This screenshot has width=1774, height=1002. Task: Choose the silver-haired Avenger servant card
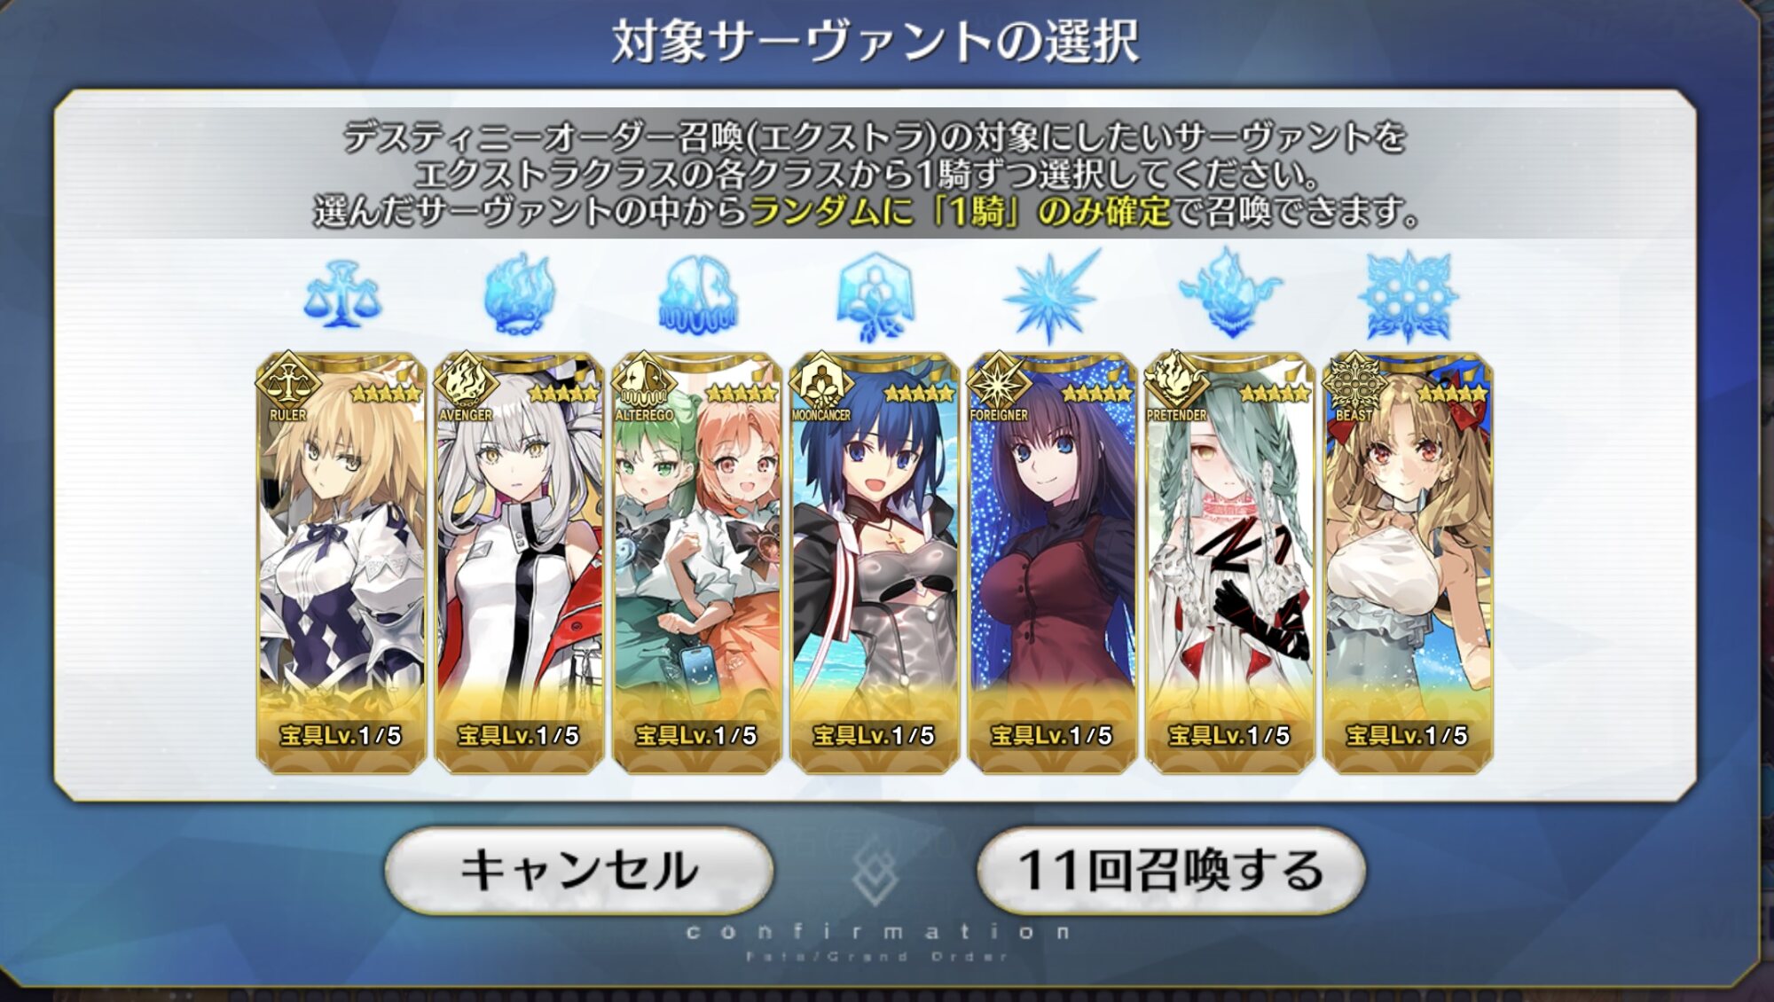coord(520,563)
